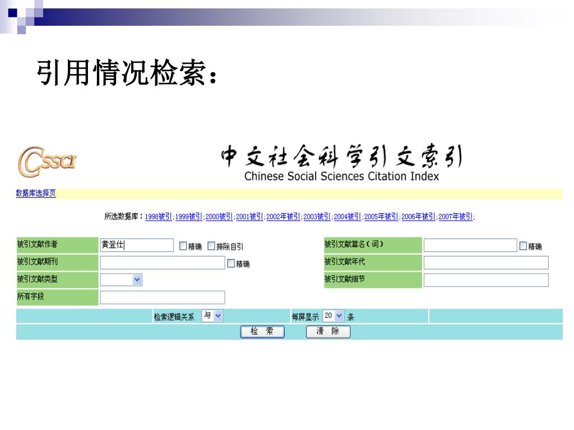Click the 被引文献期刊 label
Viewport: 574px width, 430px height.
(x=38, y=261)
